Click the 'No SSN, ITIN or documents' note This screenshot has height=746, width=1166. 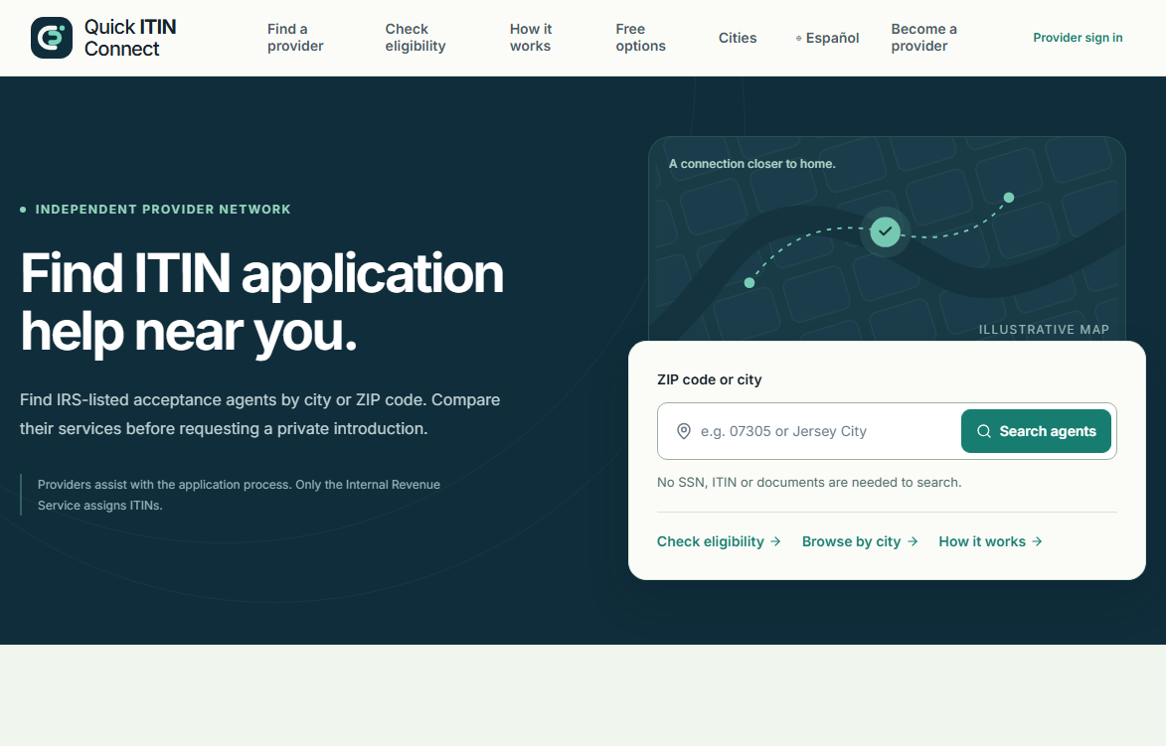(x=809, y=482)
